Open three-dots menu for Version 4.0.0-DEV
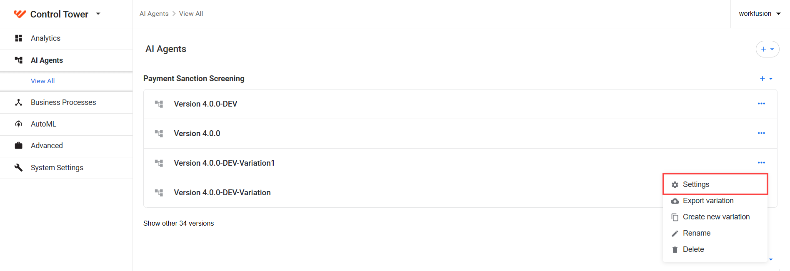The width and height of the screenshot is (790, 271). (x=761, y=104)
